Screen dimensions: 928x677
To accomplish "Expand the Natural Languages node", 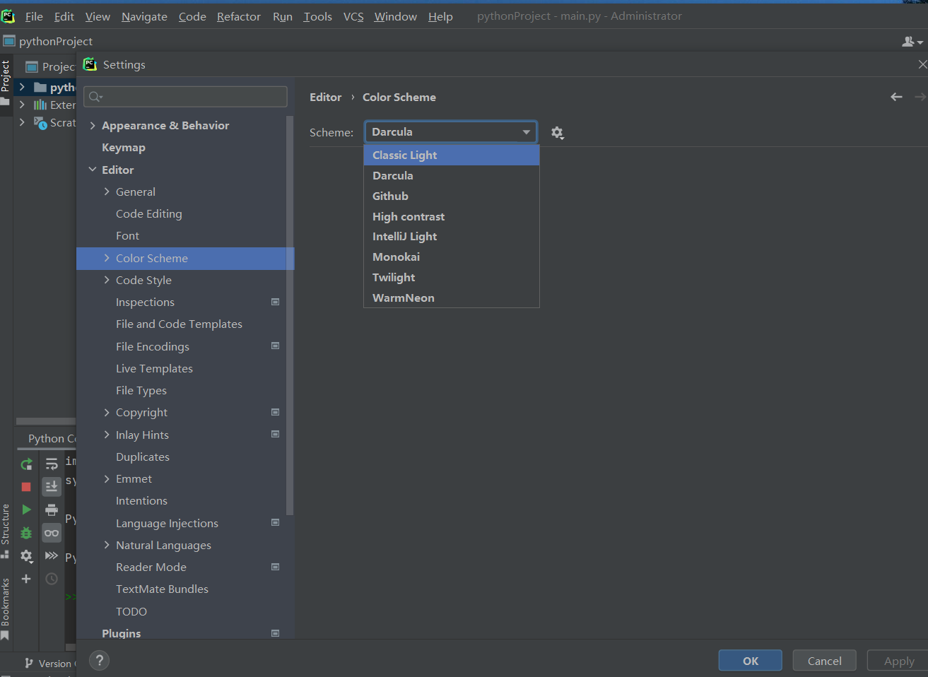I will pyautogui.click(x=107, y=545).
